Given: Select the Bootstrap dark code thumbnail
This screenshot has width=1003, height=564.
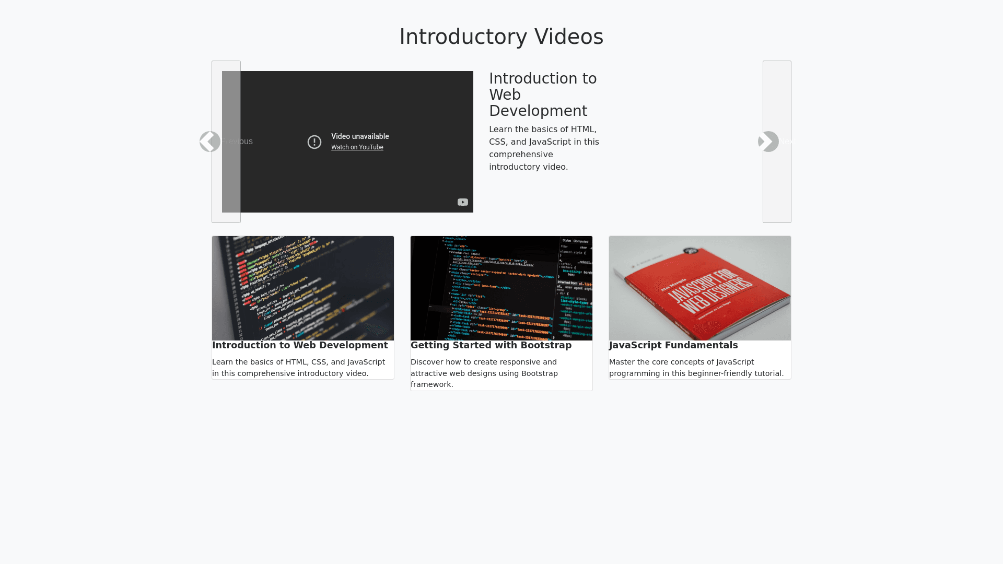Looking at the screenshot, I should [x=501, y=288].
